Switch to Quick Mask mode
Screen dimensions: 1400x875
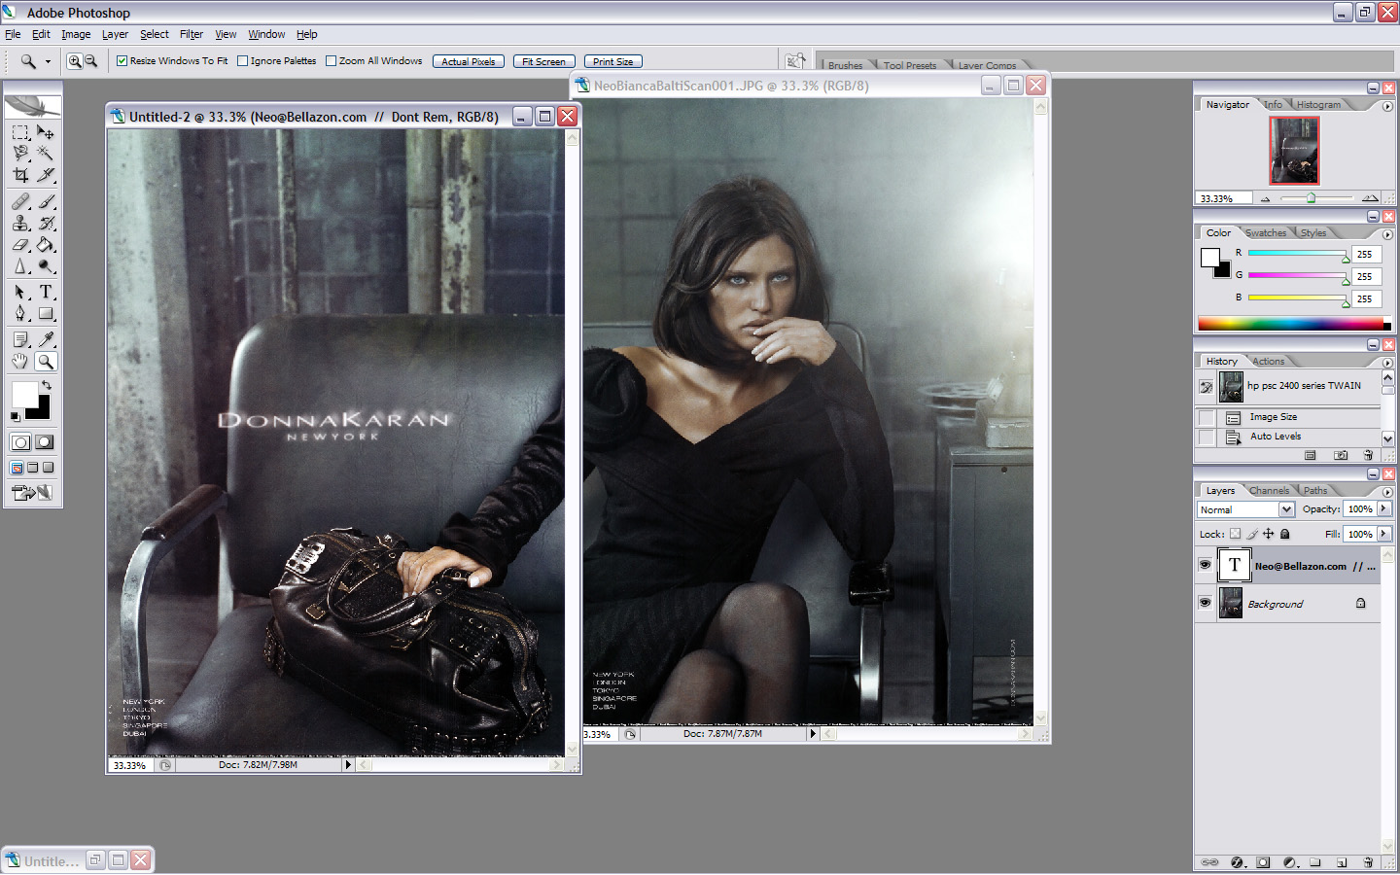(44, 441)
